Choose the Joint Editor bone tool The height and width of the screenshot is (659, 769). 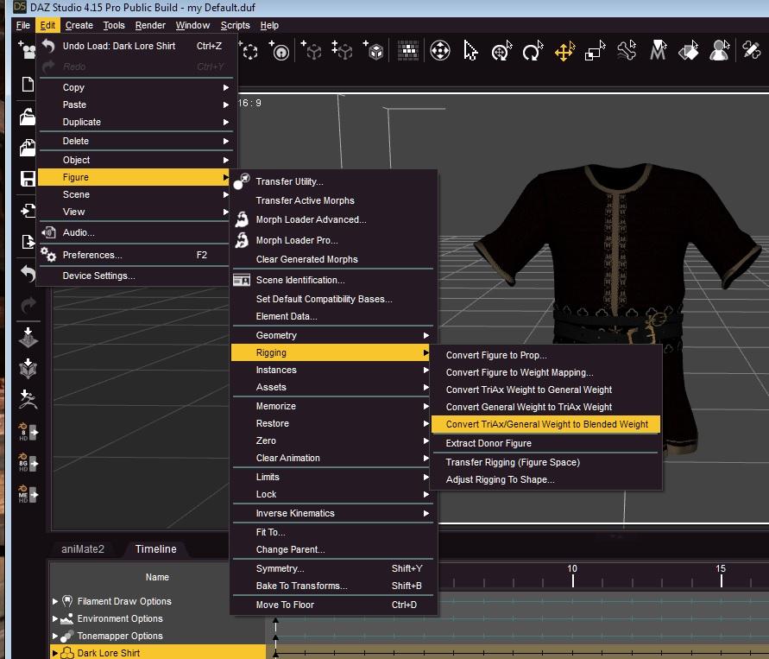pos(627,52)
